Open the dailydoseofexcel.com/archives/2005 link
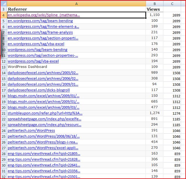 (43, 73)
